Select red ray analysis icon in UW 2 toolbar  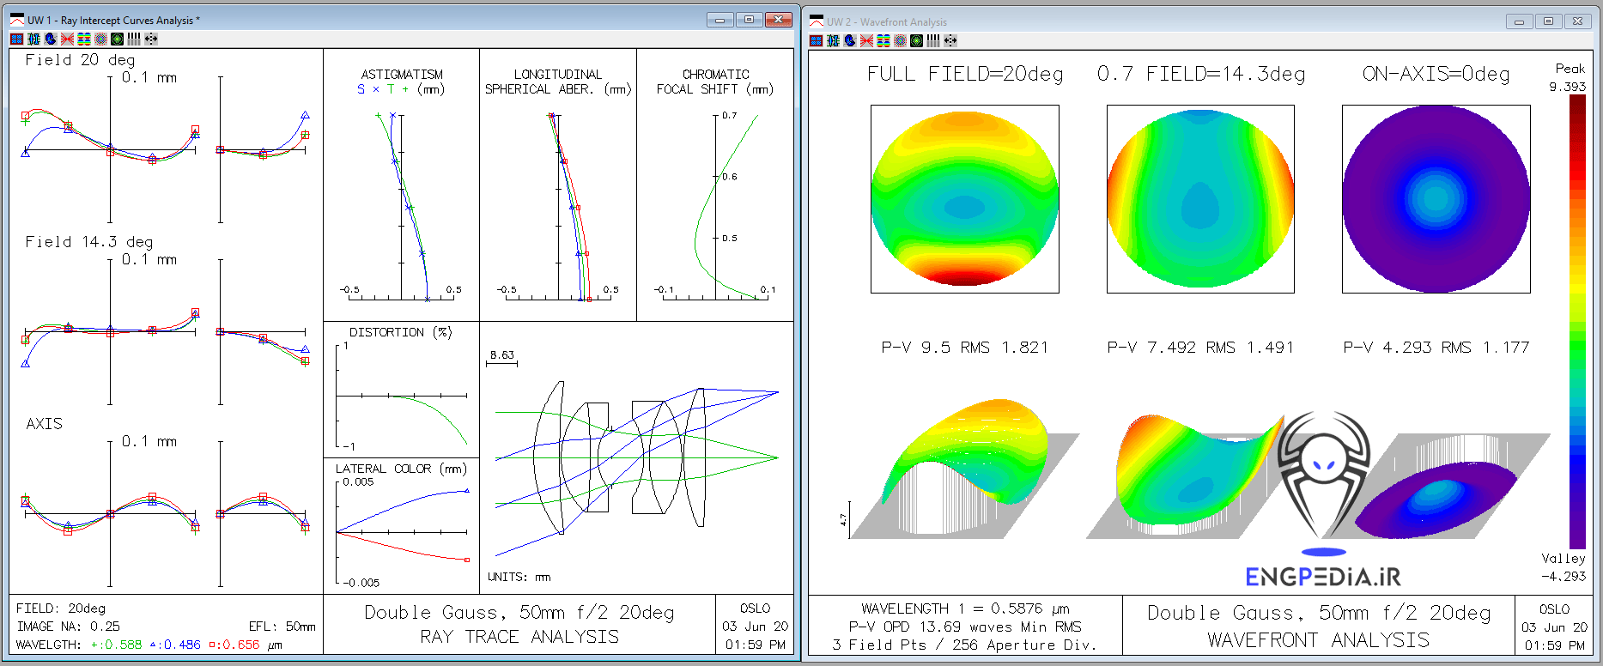[x=866, y=40]
